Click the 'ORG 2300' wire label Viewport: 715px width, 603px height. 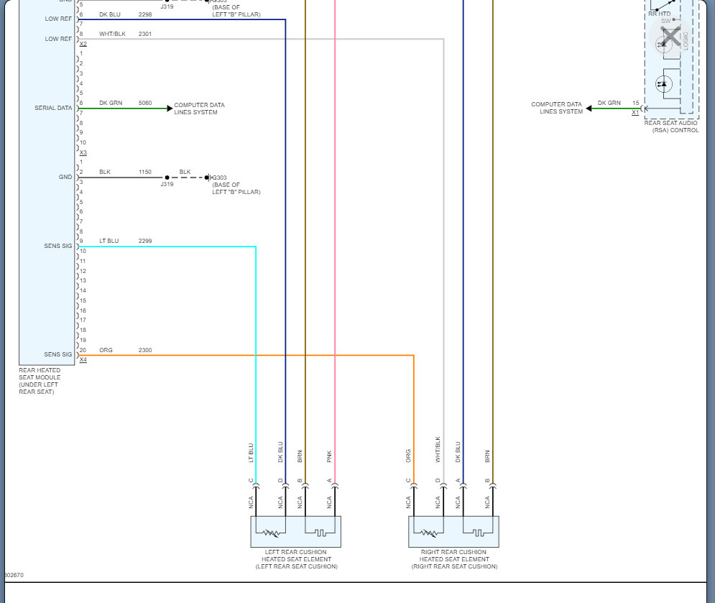coord(126,350)
